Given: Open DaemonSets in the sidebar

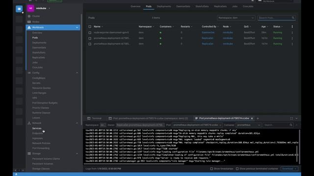Looking at the screenshot, I should (39, 47).
